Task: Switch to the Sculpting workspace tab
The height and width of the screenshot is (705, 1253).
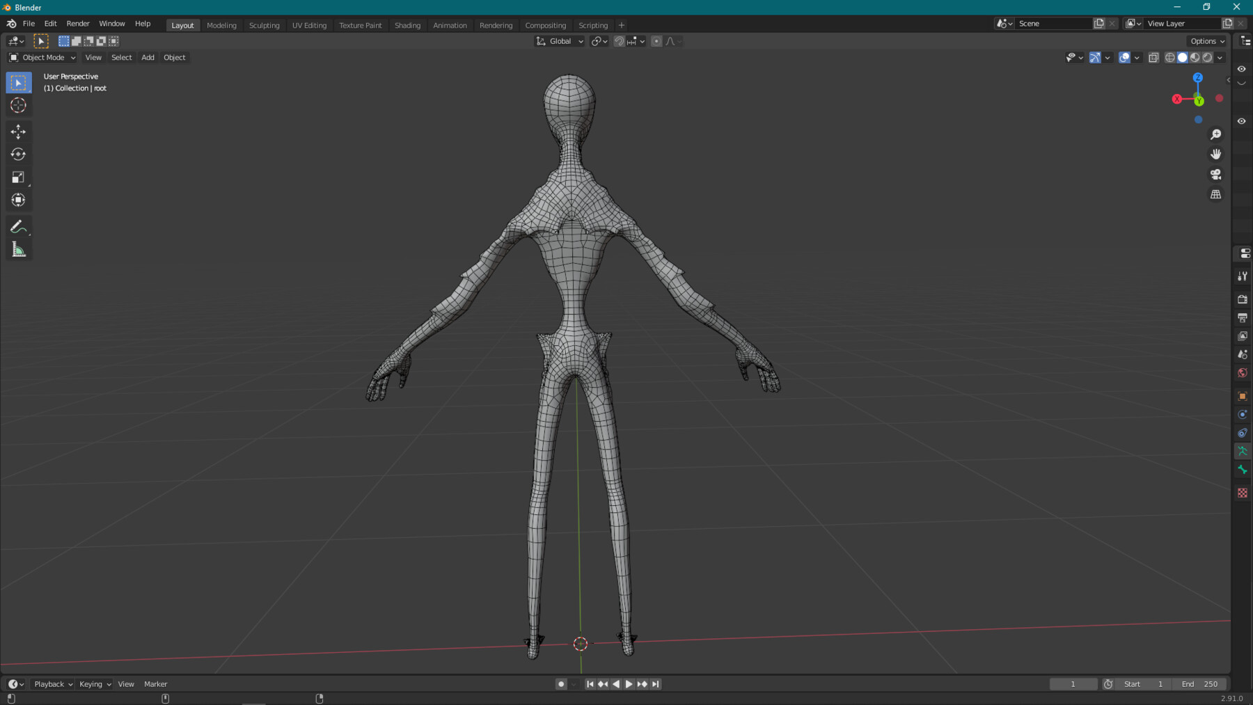Action: (x=265, y=24)
